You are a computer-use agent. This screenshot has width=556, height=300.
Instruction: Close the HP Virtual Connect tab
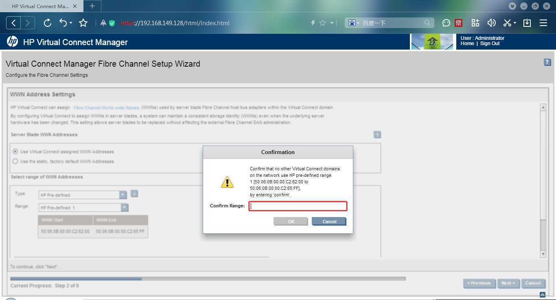(75, 6)
